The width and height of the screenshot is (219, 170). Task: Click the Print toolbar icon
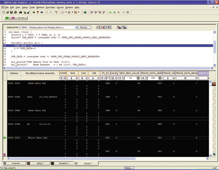(15, 12)
